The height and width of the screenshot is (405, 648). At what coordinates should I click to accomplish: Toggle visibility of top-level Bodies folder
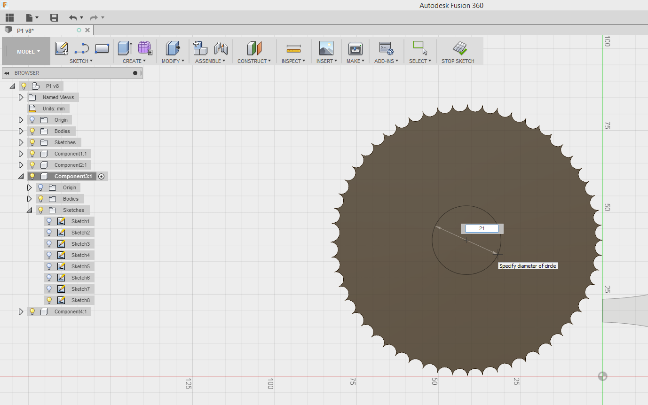pos(32,131)
